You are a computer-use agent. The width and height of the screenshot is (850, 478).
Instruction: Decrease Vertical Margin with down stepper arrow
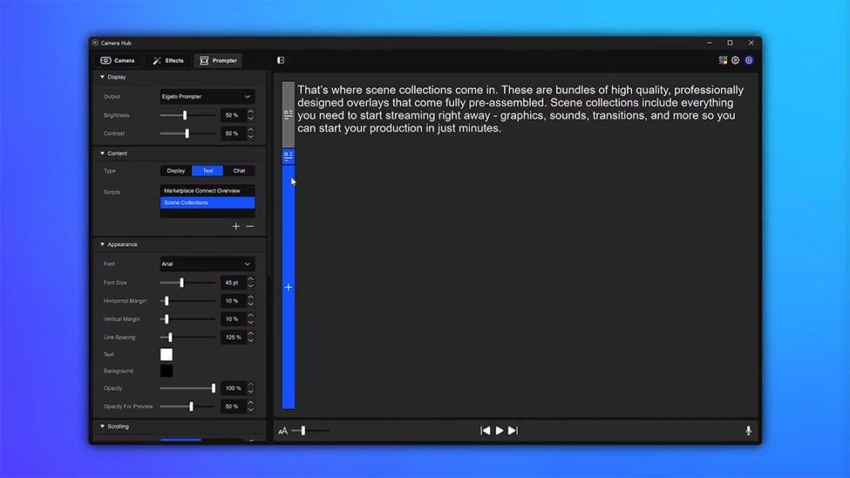(x=250, y=322)
